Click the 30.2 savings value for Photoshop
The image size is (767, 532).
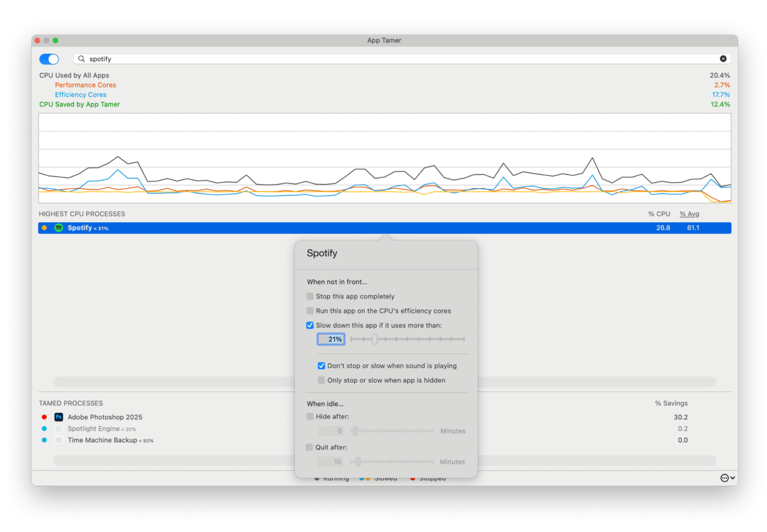point(680,417)
